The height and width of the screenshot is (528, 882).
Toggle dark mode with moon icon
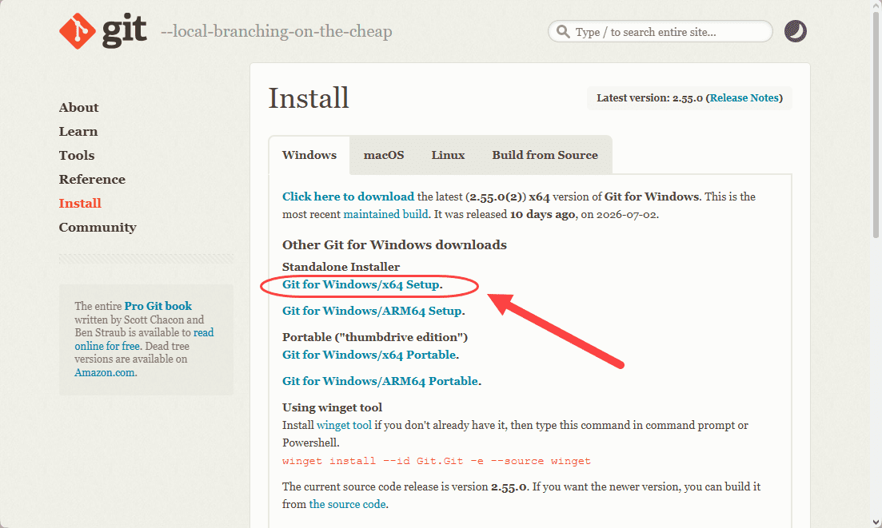click(796, 31)
